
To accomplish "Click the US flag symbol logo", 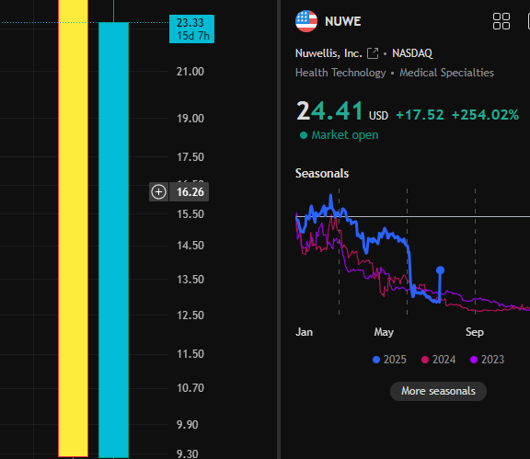I will coord(306,21).
